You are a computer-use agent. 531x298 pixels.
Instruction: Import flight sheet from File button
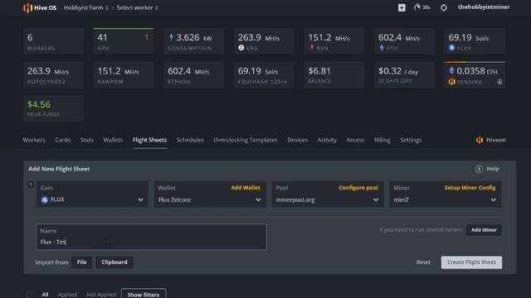click(x=81, y=262)
